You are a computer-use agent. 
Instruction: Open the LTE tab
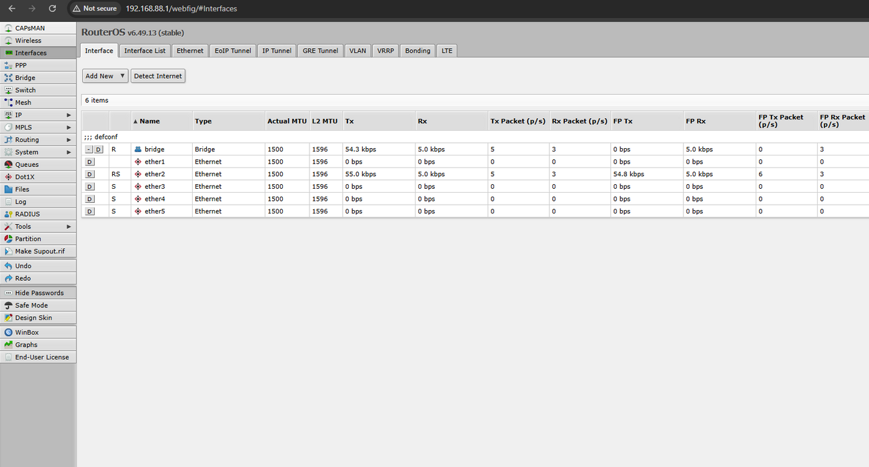[447, 51]
